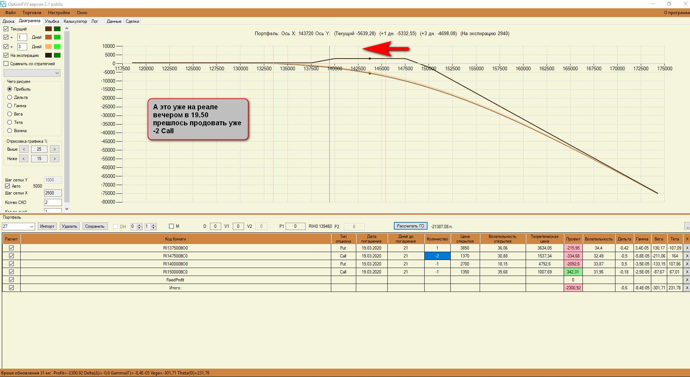This screenshot has width=690, height=377.
Task: Switch to the Лог tab
Action: [95, 21]
